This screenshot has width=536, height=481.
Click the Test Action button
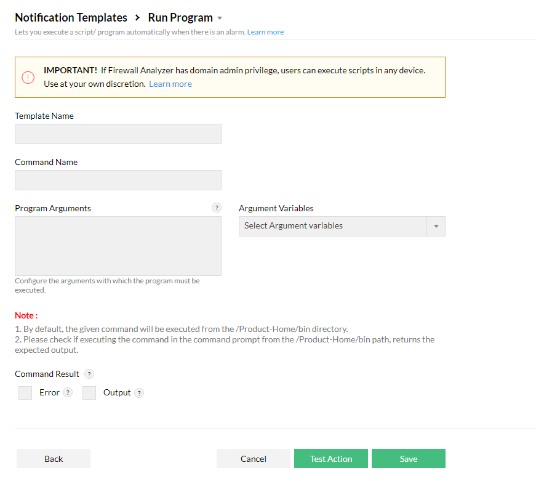coord(330,458)
